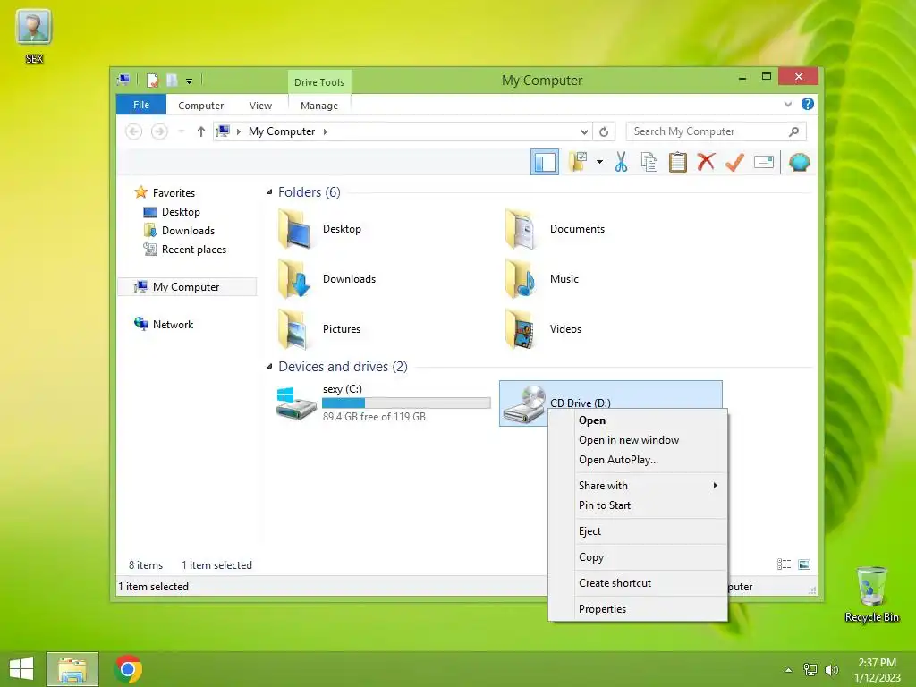The height and width of the screenshot is (687, 916).
Task: Collapse the Folders (6) group
Action: pos(269,191)
